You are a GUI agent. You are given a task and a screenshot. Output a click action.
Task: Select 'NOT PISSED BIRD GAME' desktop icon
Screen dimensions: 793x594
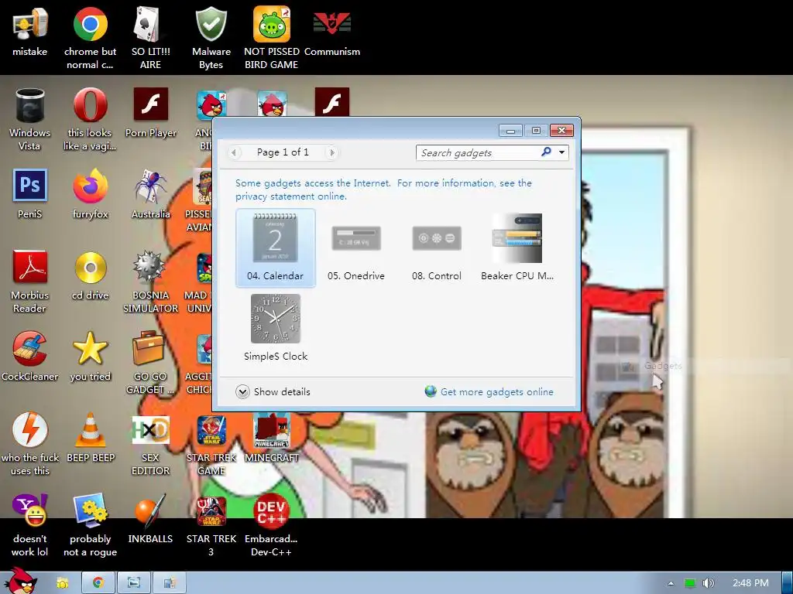click(272, 38)
